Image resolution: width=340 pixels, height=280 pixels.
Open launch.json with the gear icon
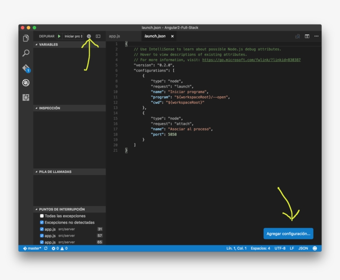pos(89,37)
